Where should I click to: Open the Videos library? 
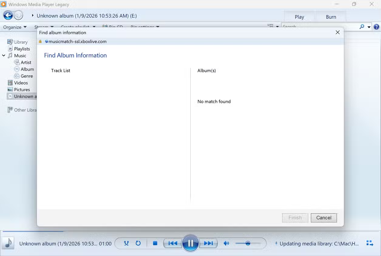click(20, 83)
